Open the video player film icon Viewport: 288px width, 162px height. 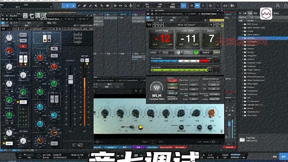pyautogui.click(x=225, y=6)
